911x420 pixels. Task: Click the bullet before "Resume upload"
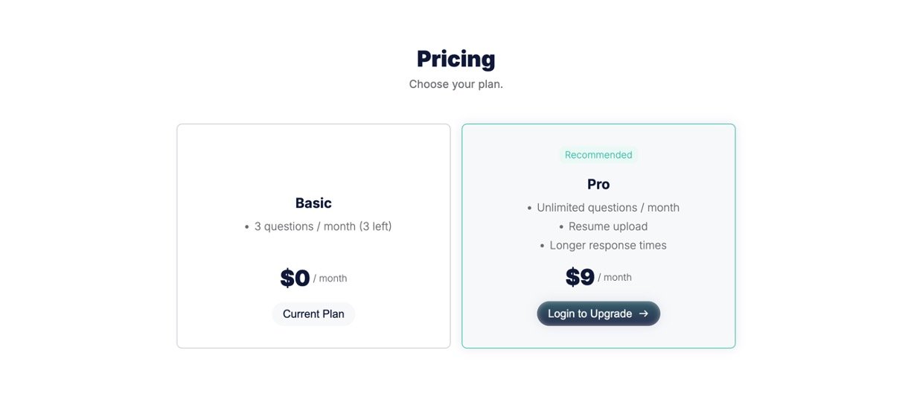click(561, 227)
